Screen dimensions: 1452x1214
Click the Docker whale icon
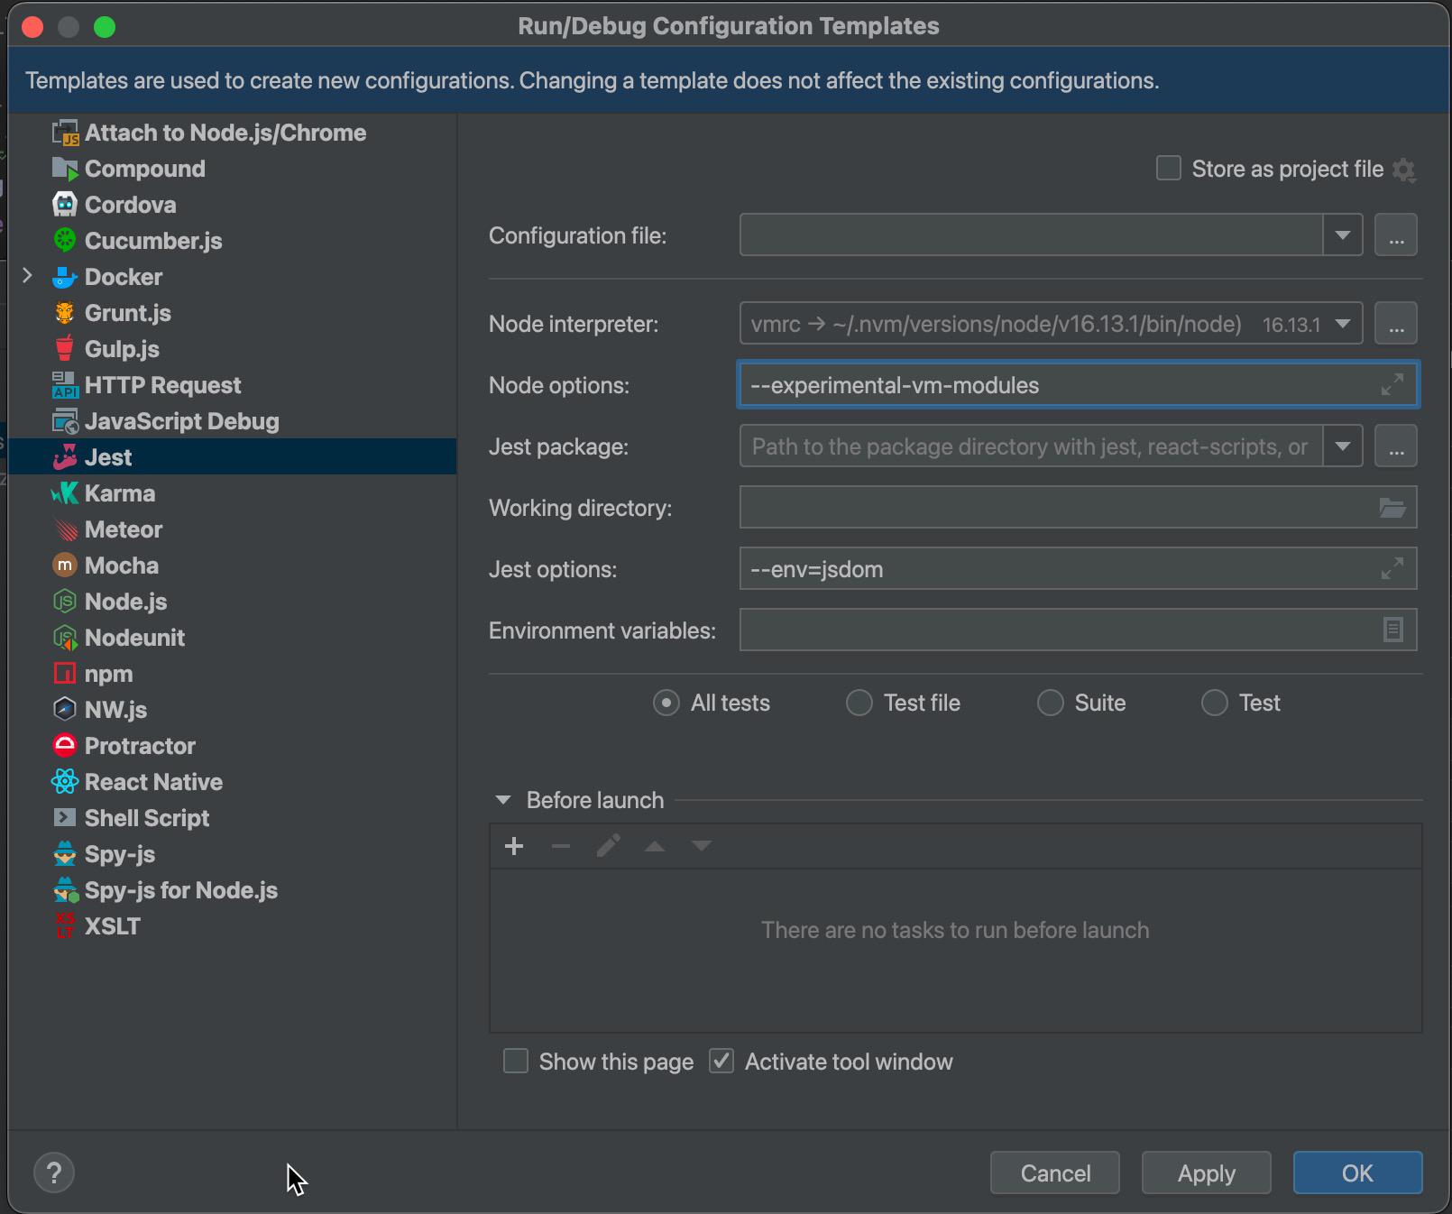(x=65, y=277)
